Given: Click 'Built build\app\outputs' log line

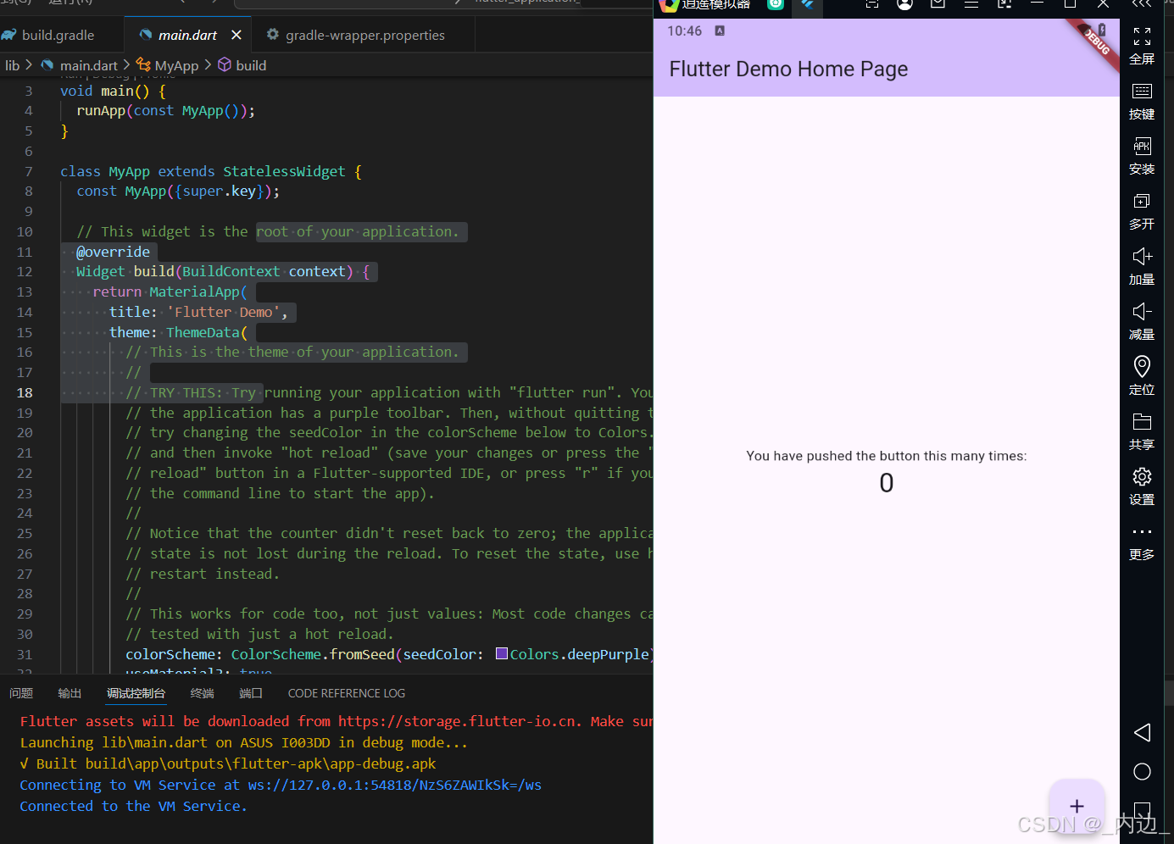Looking at the screenshot, I should (x=228, y=763).
